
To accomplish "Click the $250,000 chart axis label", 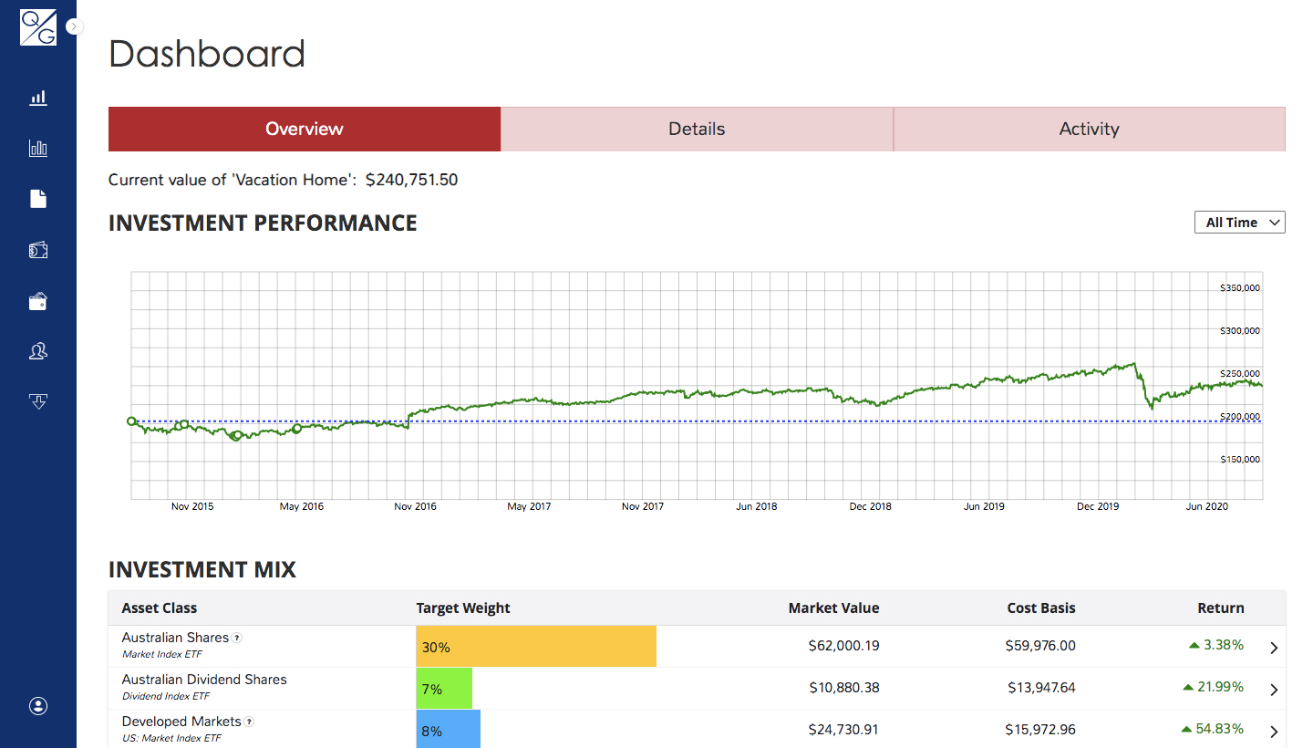I will click(x=1240, y=374).
